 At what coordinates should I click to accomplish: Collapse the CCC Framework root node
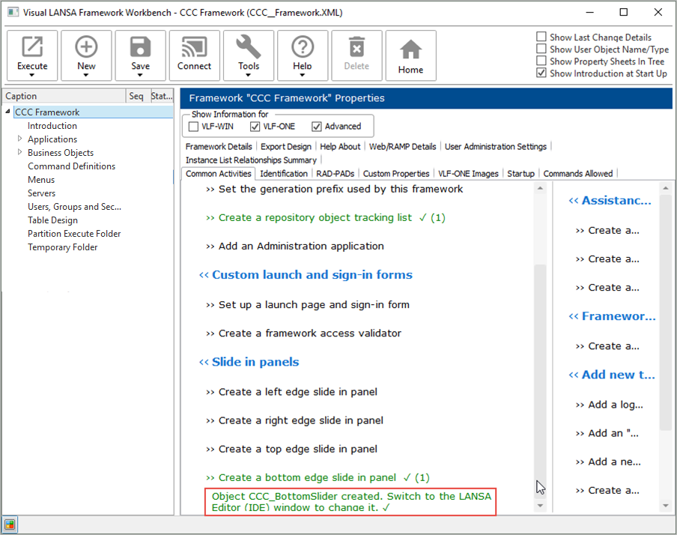pyautogui.click(x=7, y=112)
